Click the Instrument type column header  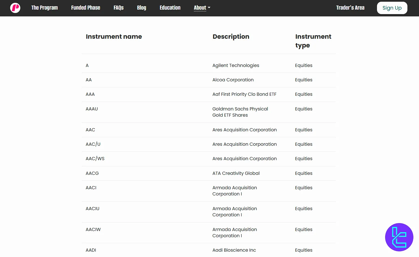(x=313, y=41)
